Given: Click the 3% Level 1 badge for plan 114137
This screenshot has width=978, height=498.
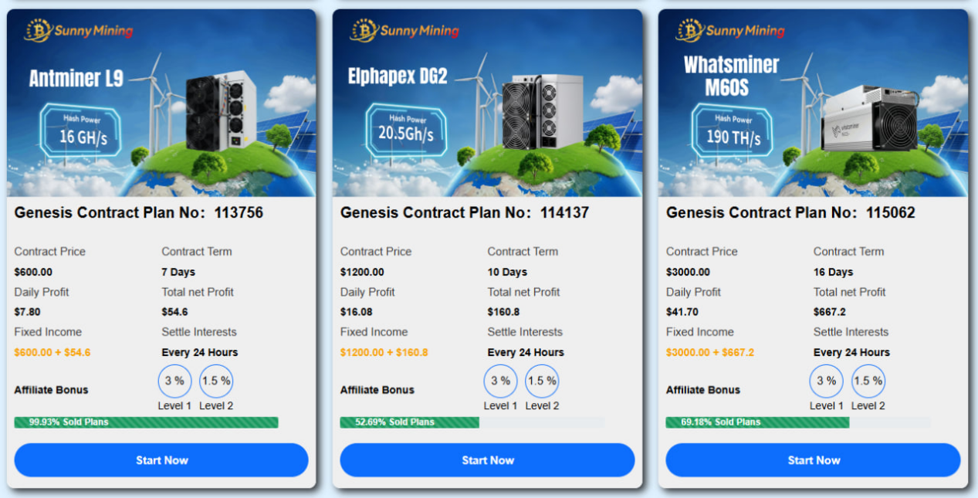Looking at the screenshot, I should coord(500,381).
